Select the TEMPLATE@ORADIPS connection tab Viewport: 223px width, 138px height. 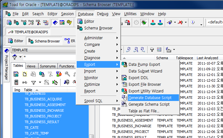point(28,32)
